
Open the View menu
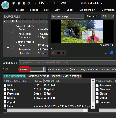point(57,10)
